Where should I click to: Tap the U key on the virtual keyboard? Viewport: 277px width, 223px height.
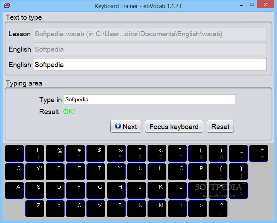click(136, 172)
